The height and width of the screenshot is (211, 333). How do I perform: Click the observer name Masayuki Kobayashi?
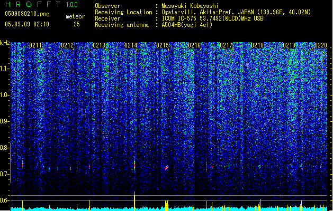(x=190, y=6)
